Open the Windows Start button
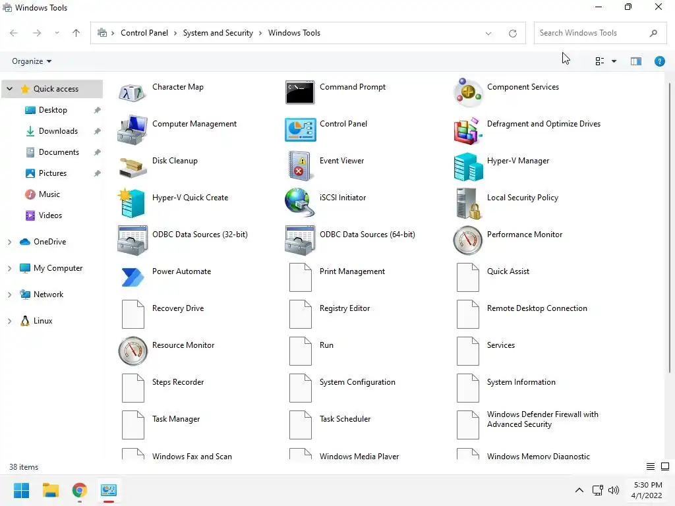Image resolution: width=675 pixels, height=506 pixels. click(21, 490)
